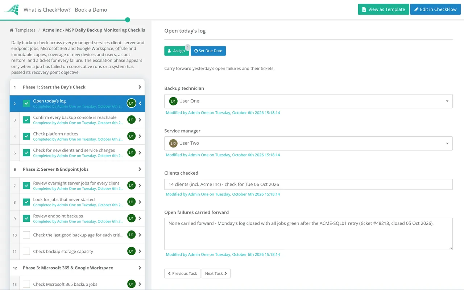This screenshot has width=464, height=290.
Task: Uncheck the 'Open today's log' task checkbox
Action: point(26,103)
